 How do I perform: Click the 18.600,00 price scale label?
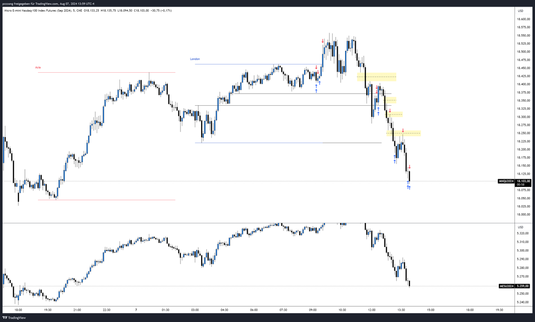pos(524,19)
